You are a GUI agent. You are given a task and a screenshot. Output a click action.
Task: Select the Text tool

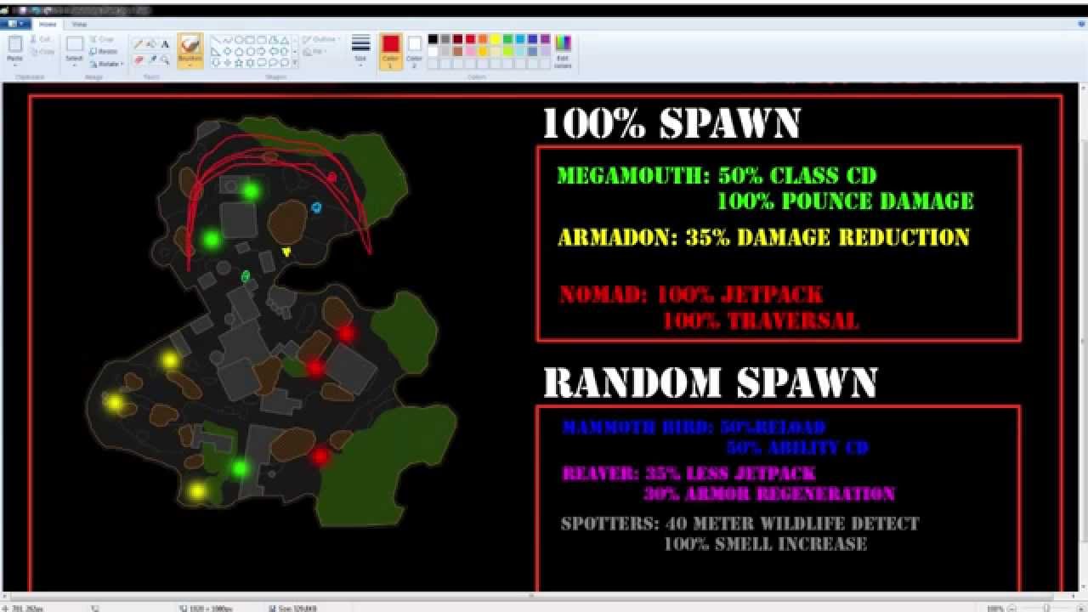165,44
